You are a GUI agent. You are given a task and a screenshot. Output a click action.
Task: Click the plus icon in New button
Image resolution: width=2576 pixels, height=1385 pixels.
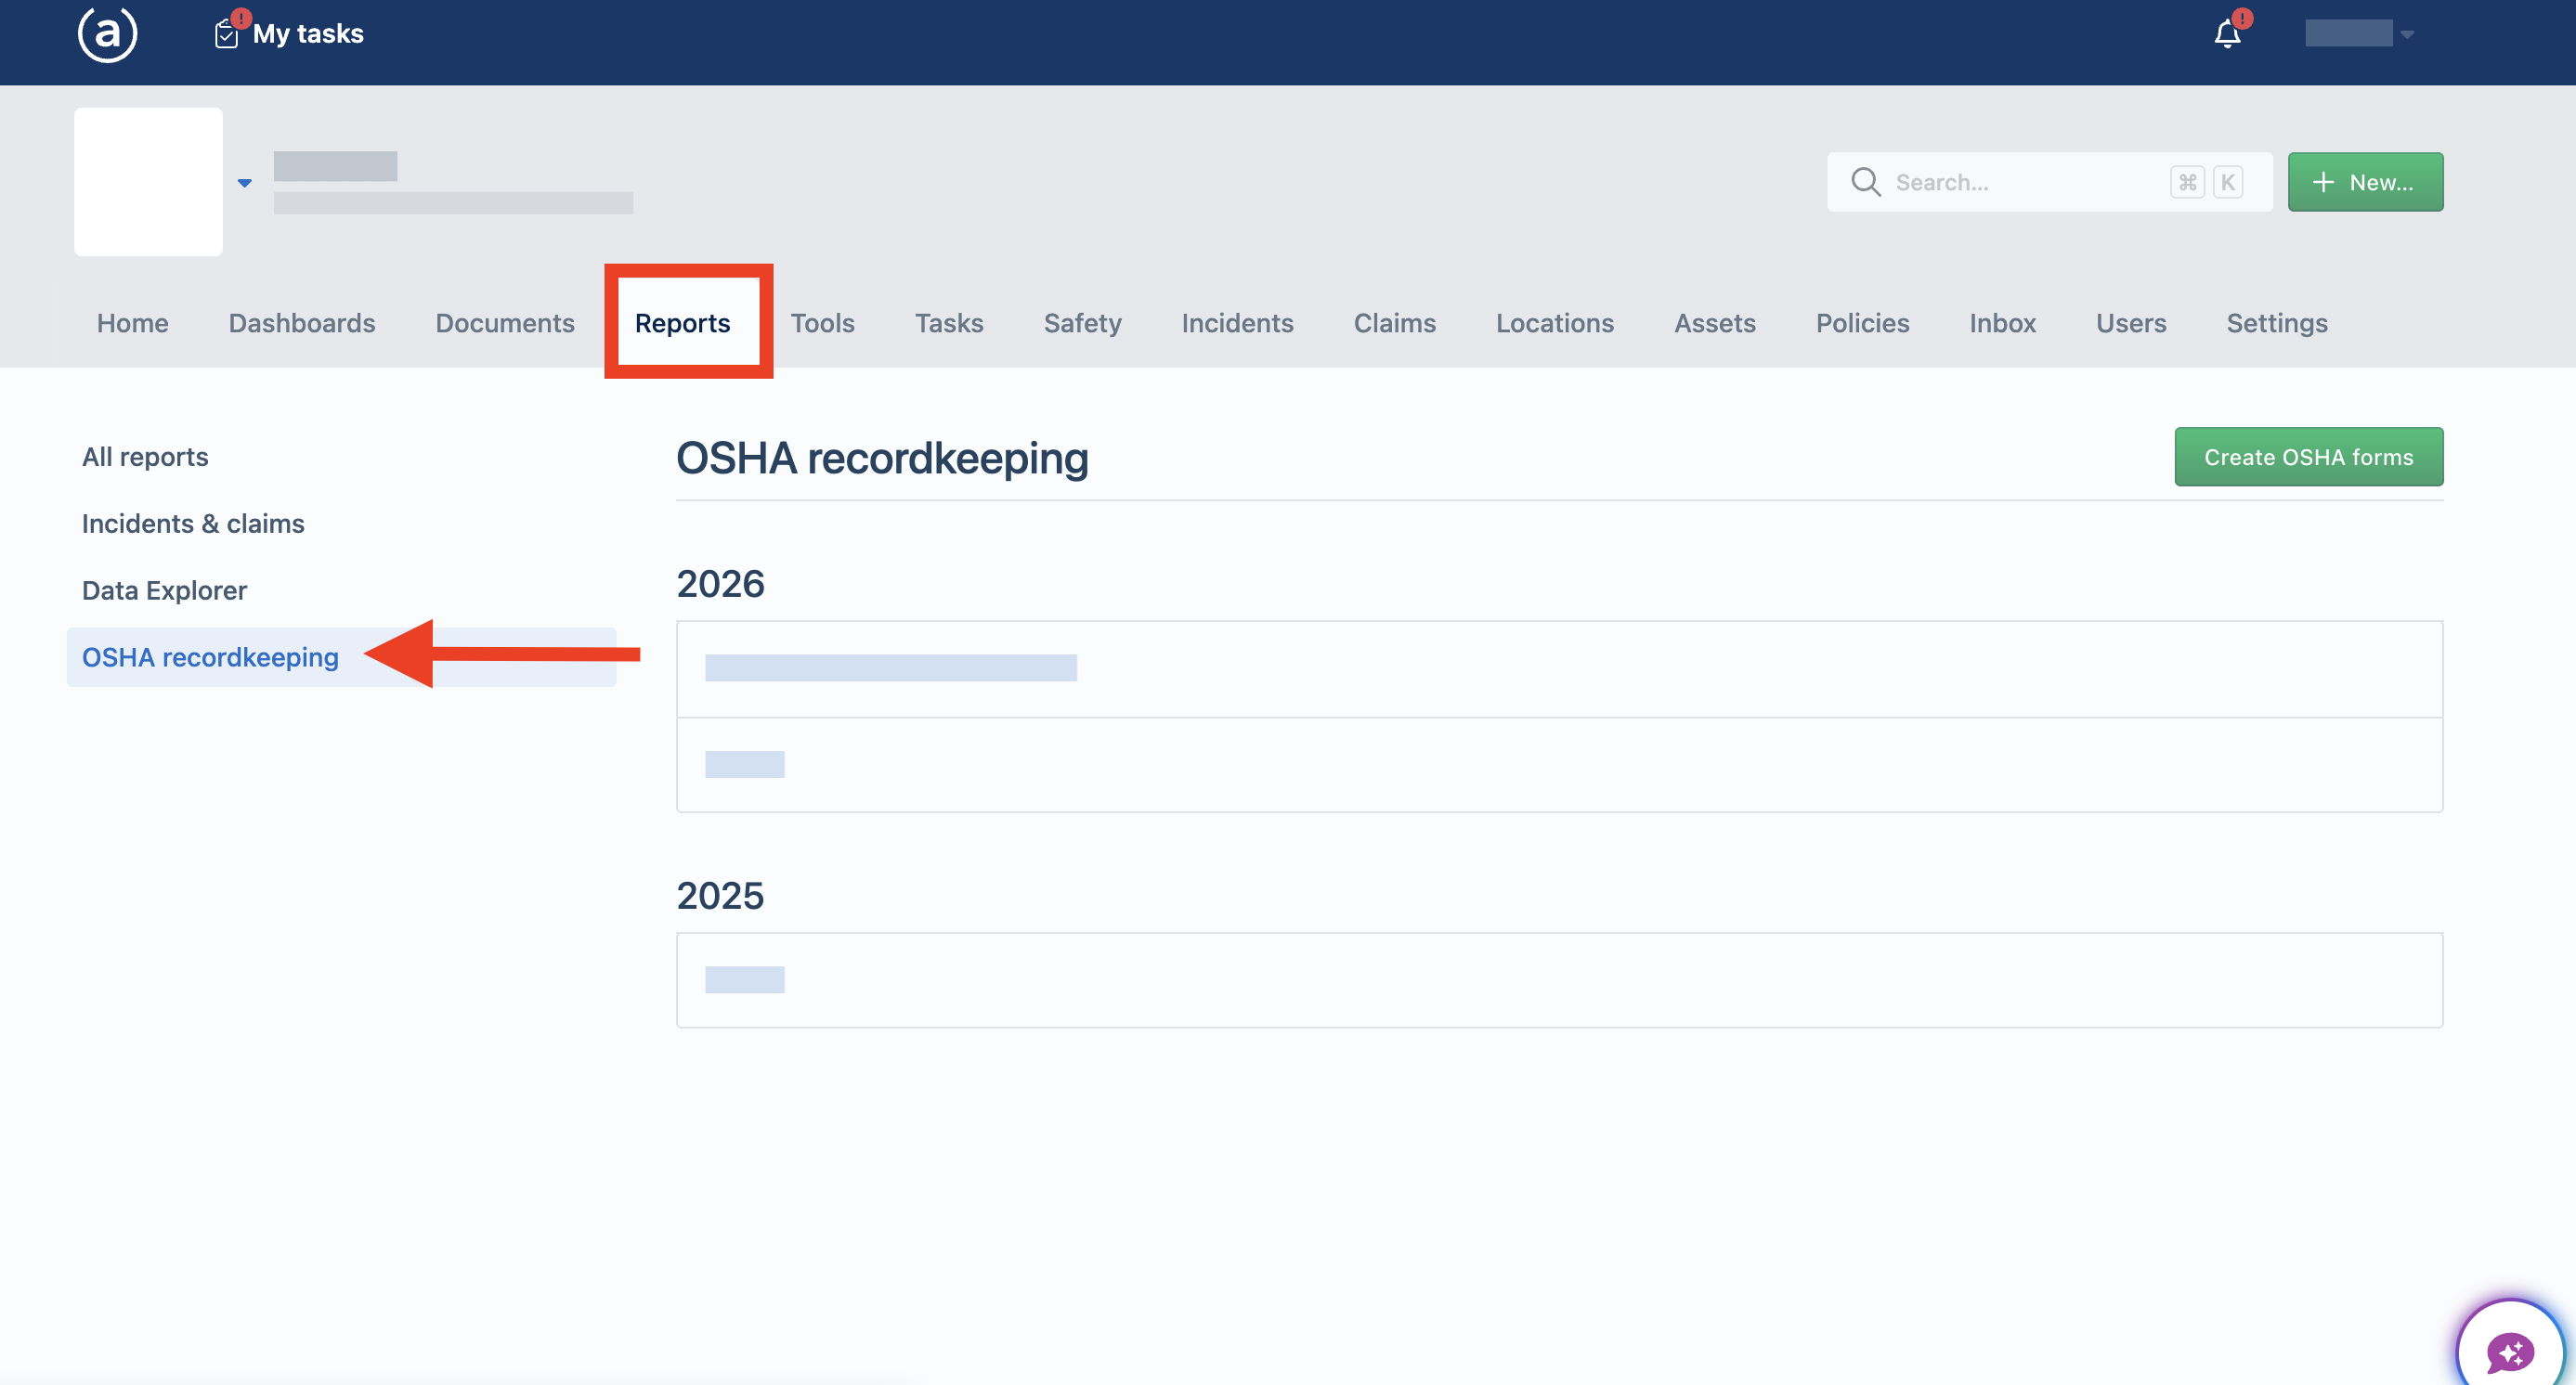click(x=2323, y=182)
